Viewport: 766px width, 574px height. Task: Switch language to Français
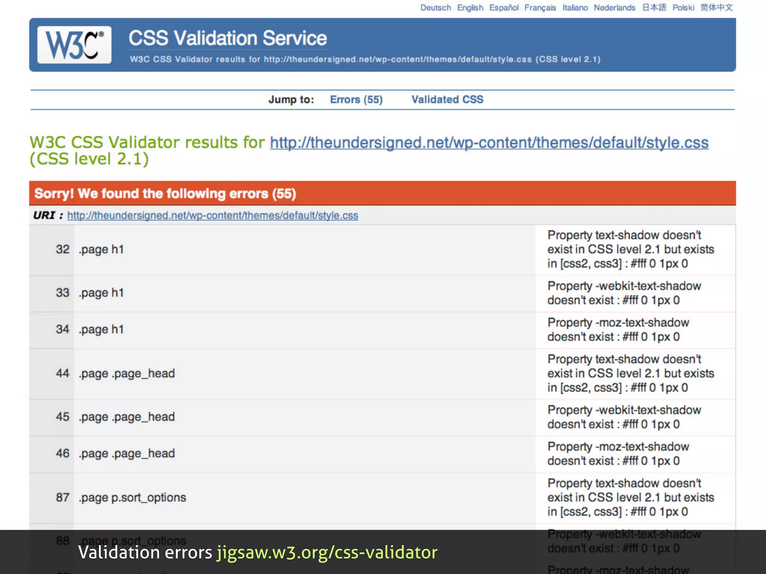click(540, 7)
